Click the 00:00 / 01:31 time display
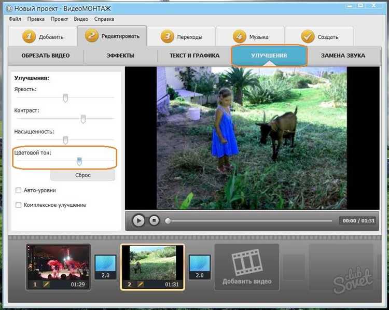The image size is (389, 310). pos(358,220)
